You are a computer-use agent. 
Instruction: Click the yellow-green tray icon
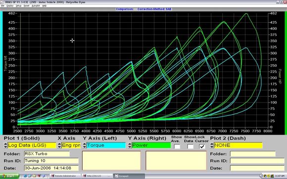[269, 176]
